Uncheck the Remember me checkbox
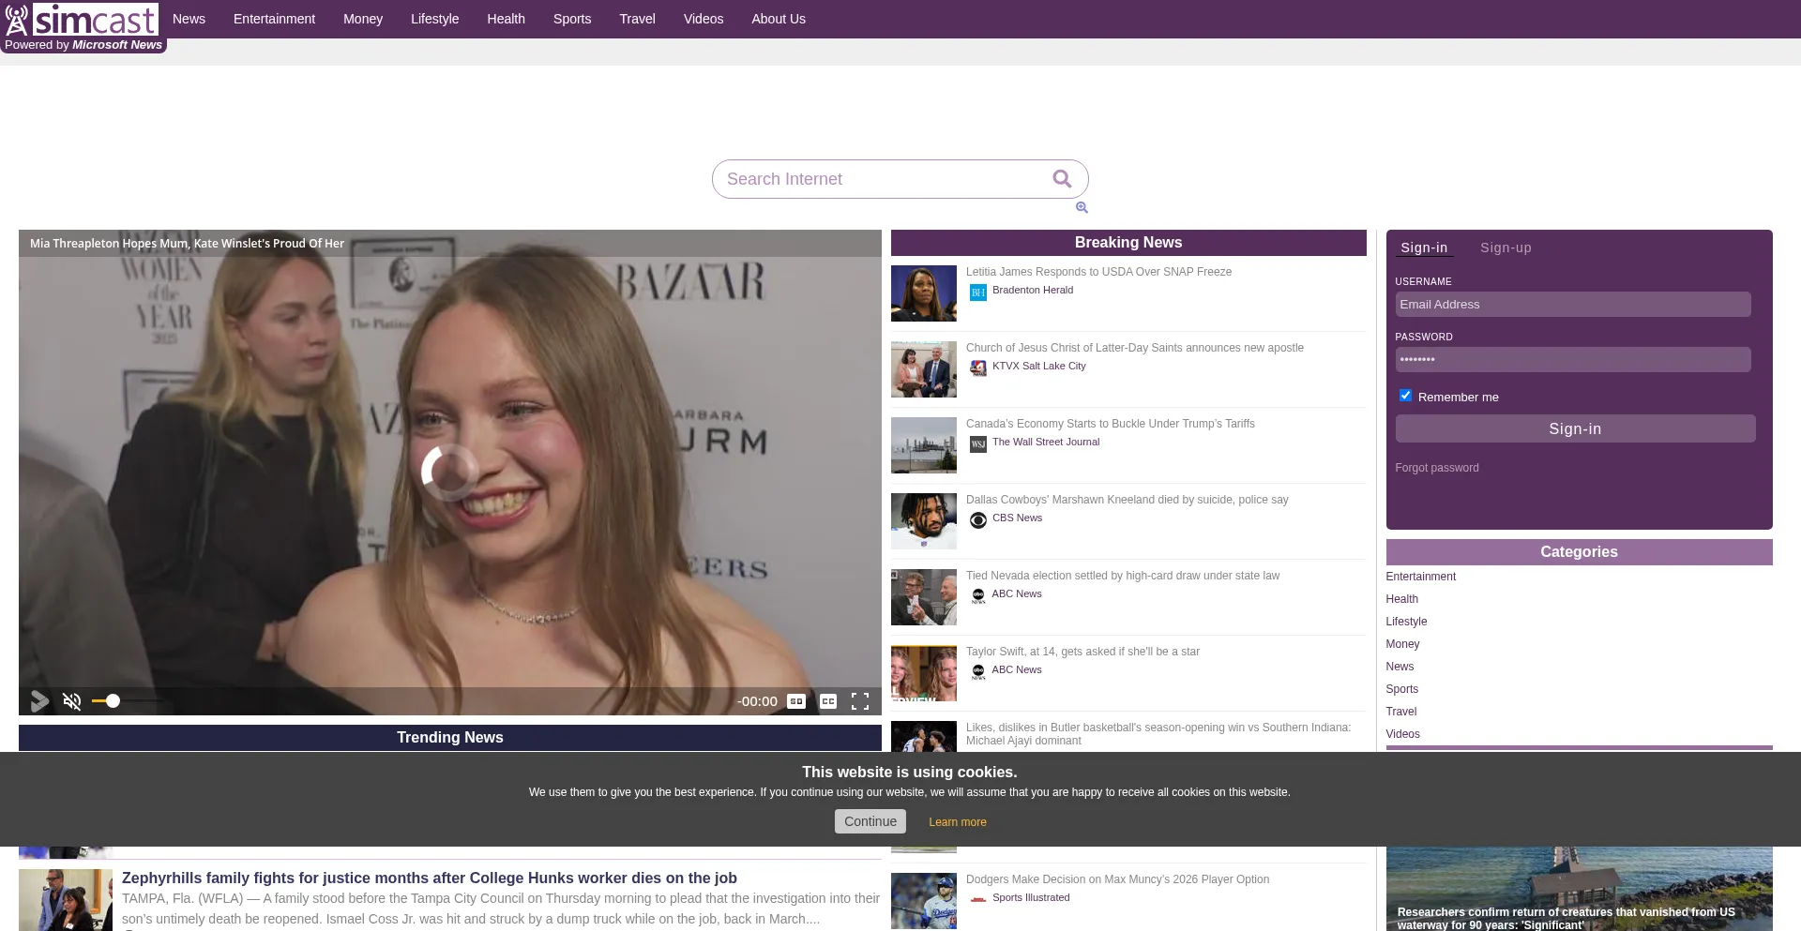Viewport: 1801px width, 931px height. coord(1405,396)
